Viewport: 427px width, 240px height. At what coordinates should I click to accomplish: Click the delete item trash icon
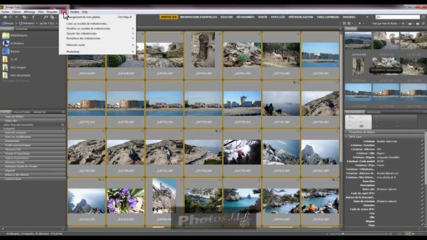point(424,23)
